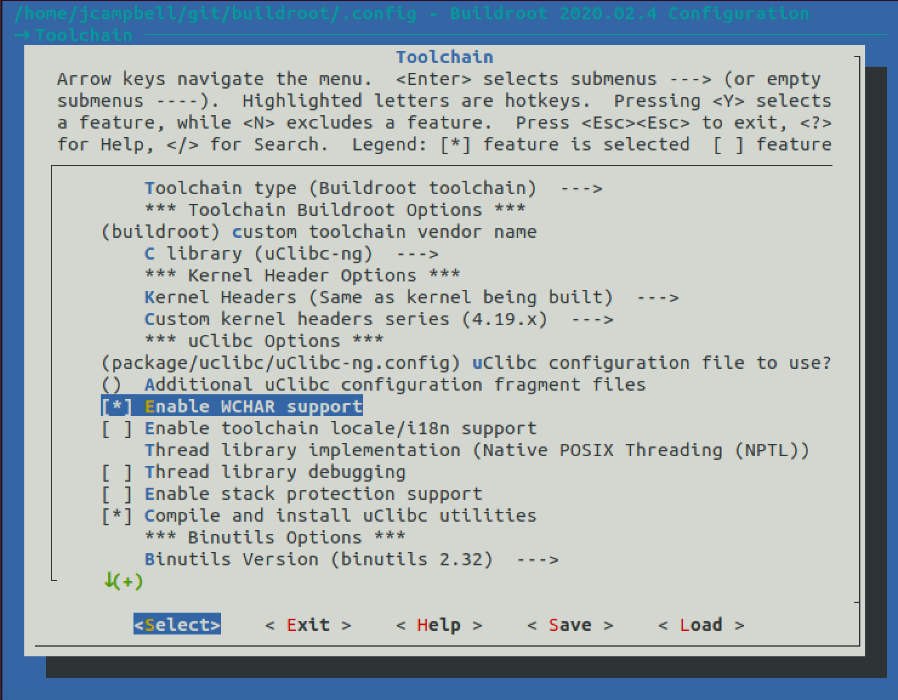
Task: Click the Help button
Action: click(x=439, y=625)
